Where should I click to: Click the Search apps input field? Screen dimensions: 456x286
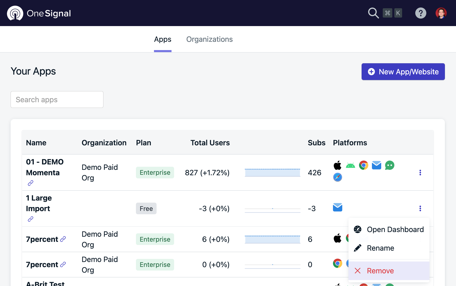point(57,99)
